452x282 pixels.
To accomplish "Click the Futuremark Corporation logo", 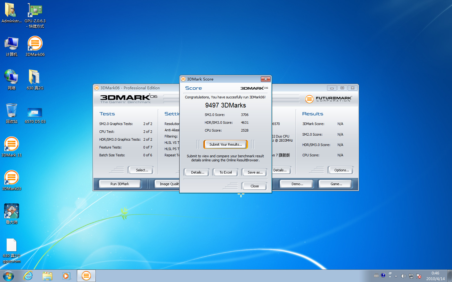I will (x=328, y=99).
